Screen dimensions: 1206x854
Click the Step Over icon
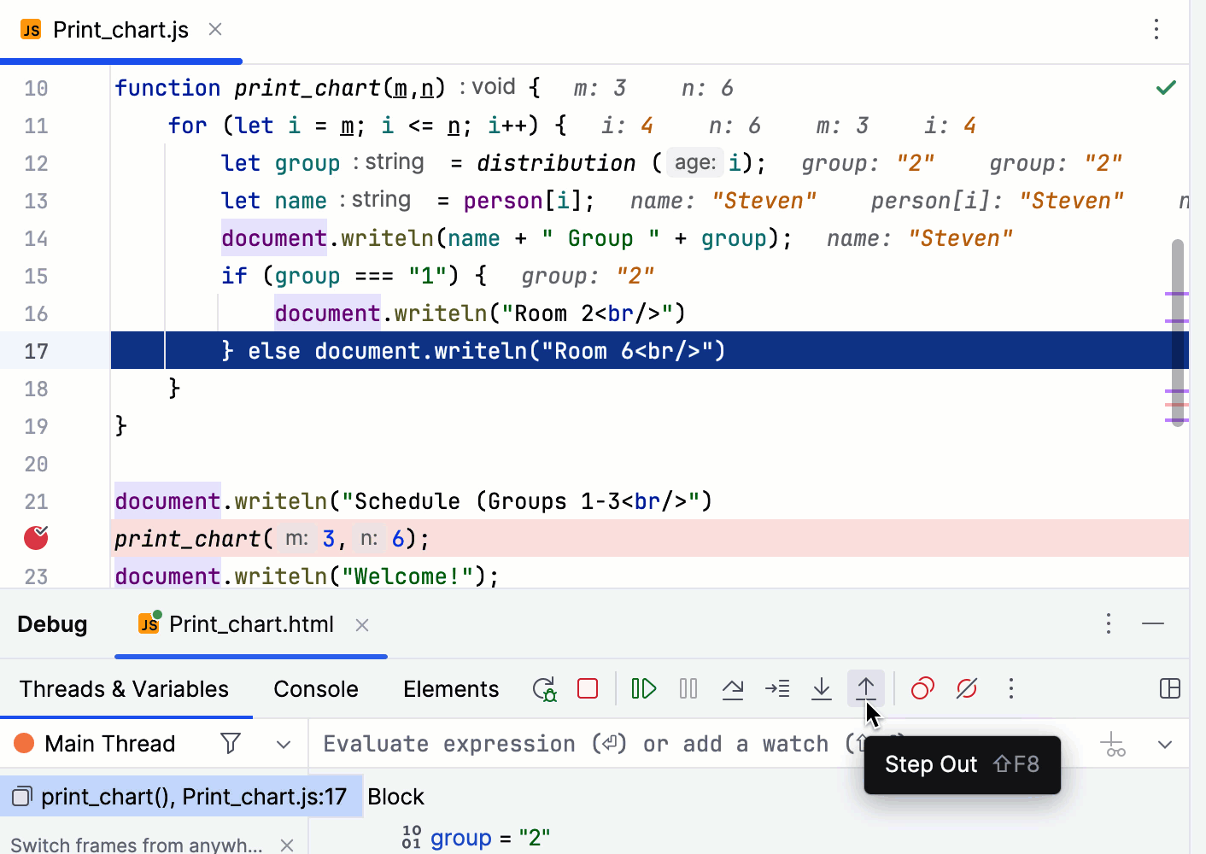click(x=733, y=688)
